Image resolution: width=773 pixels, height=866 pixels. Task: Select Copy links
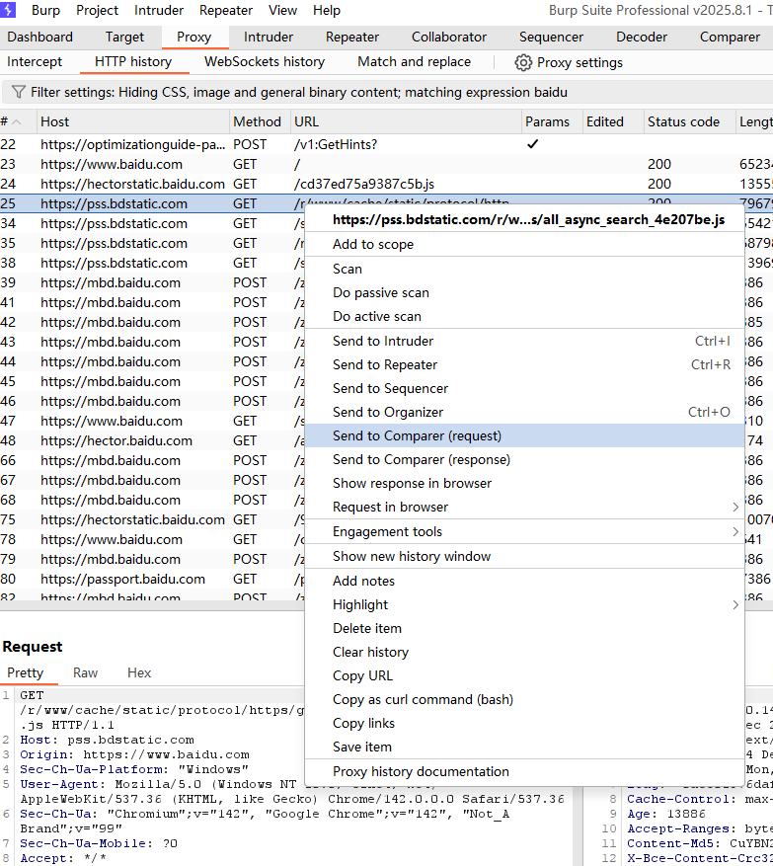(x=524, y=724)
